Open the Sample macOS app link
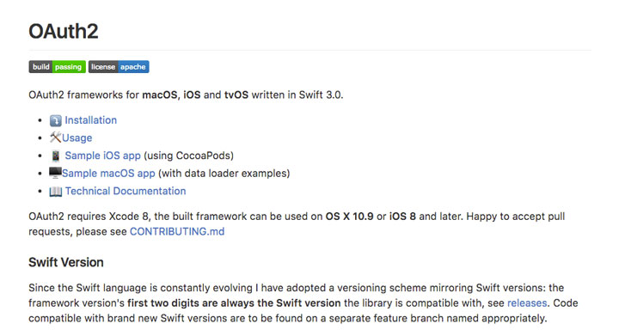Viewport: 619px width, 336px height. (x=108, y=173)
